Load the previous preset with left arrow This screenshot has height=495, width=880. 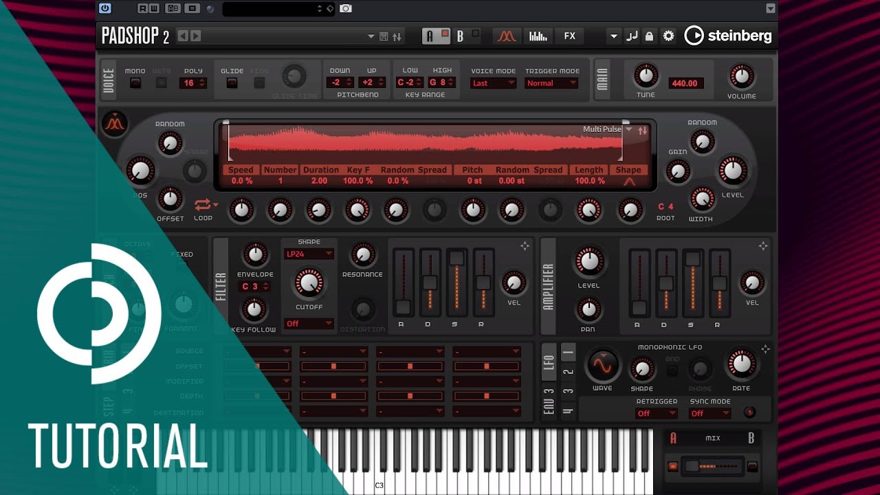[x=183, y=36]
